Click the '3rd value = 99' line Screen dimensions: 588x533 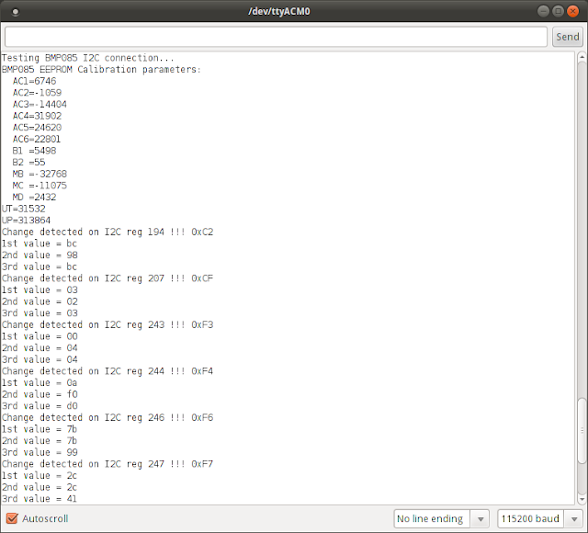[40, 453]
